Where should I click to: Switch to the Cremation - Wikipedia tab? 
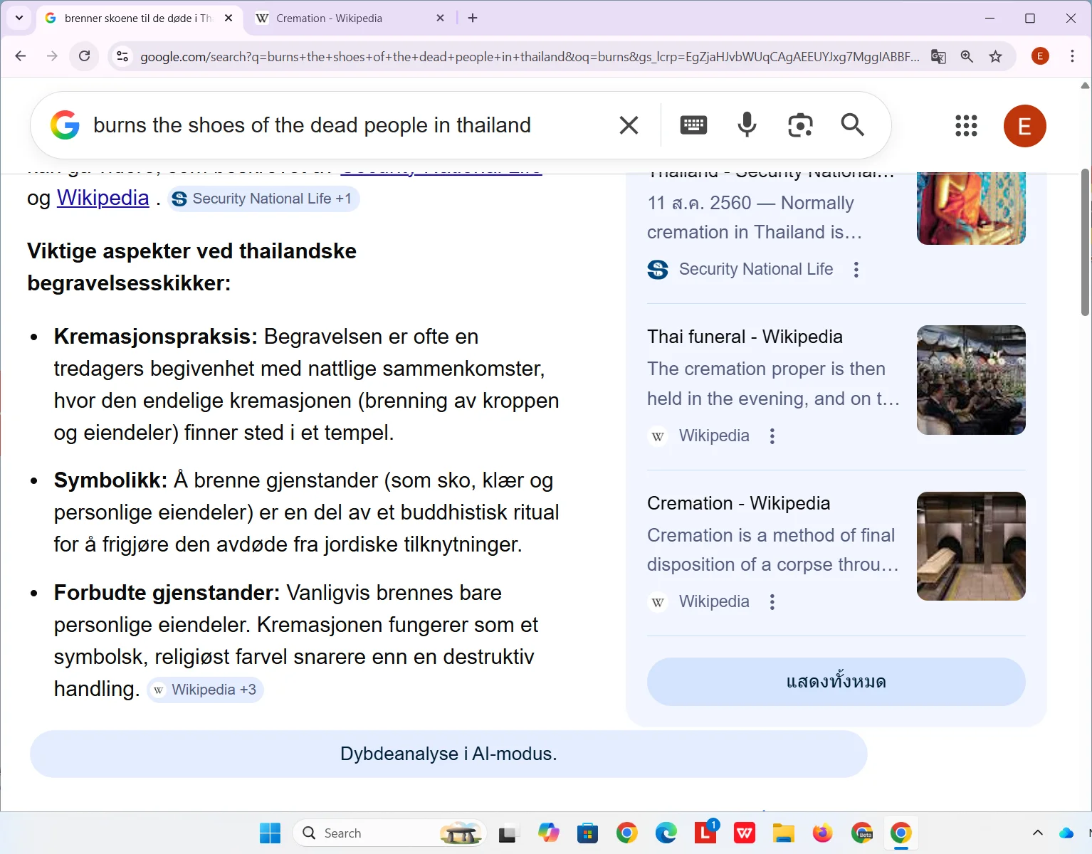(330, 18)
